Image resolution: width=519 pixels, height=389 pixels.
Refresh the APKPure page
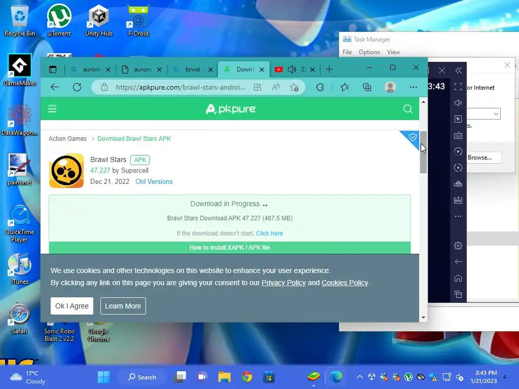point(77,87)
